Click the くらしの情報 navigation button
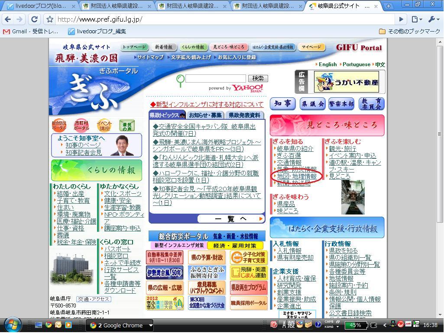The image size is (444, 333). tap(193, 47)
